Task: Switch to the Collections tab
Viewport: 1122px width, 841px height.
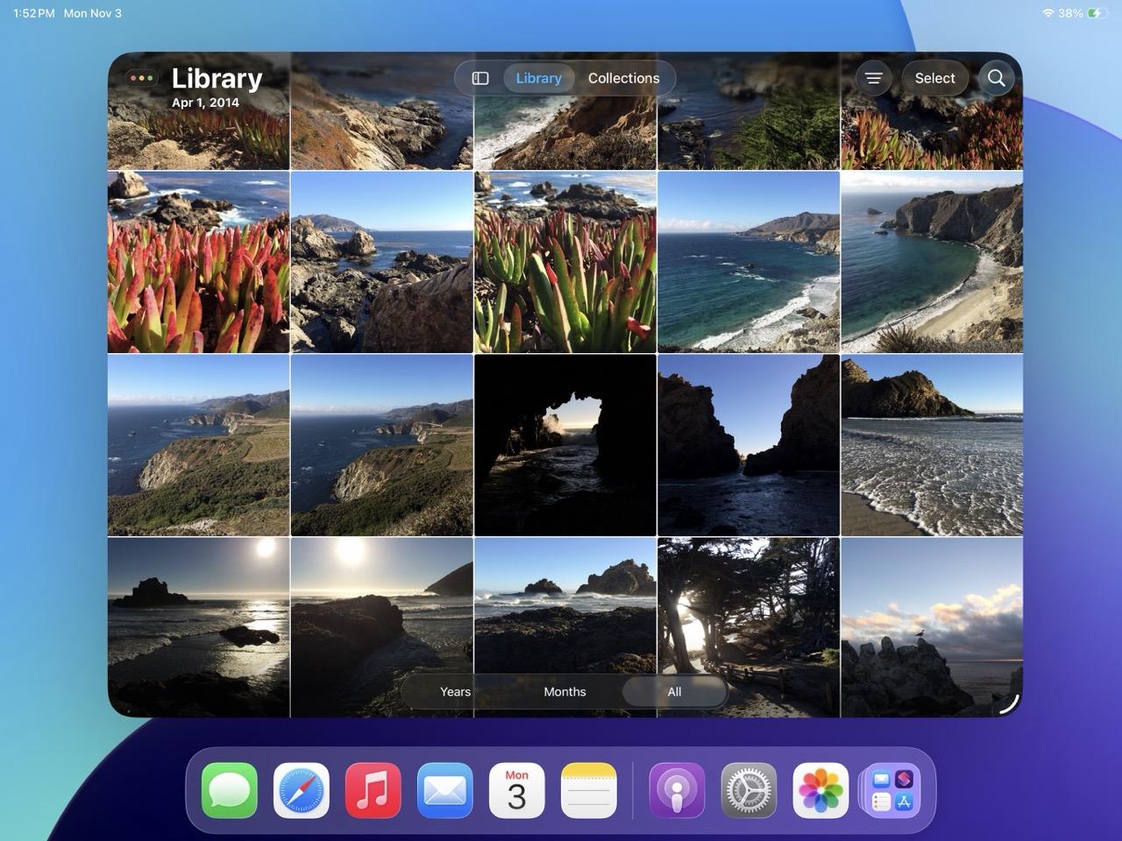Action: coord(623,78)
